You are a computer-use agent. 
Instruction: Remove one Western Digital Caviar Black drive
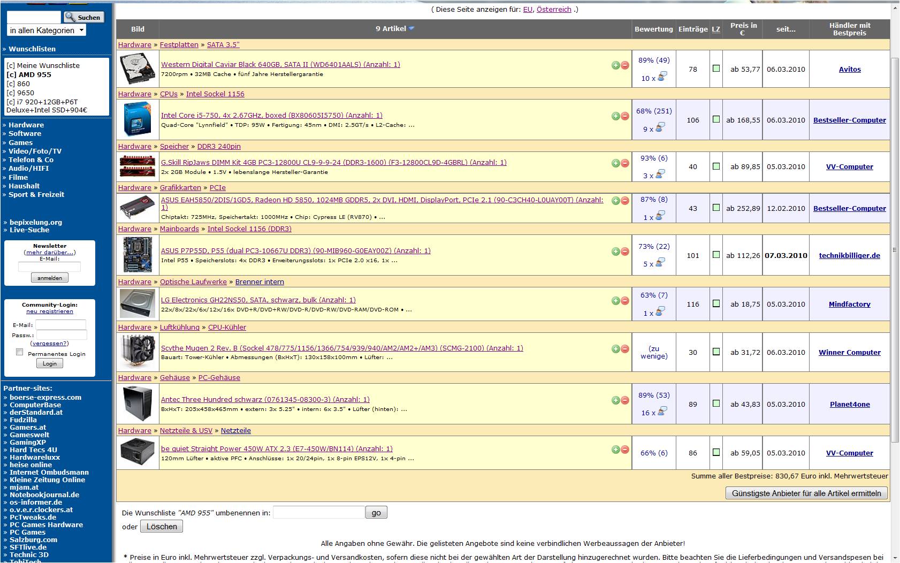click(624, 65)
